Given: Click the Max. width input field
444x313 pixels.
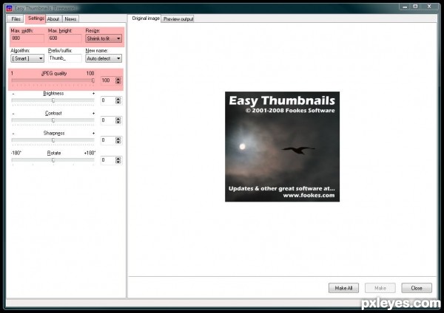Looking at the screenshot, I should [x=27, y=38].
